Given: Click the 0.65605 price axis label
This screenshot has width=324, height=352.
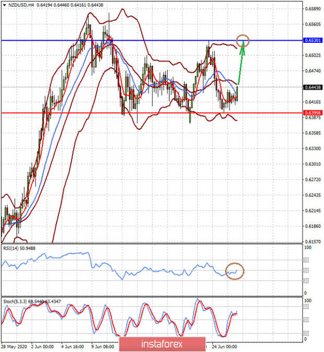Looking at the screenshot, I should click(x=313, y=25).
